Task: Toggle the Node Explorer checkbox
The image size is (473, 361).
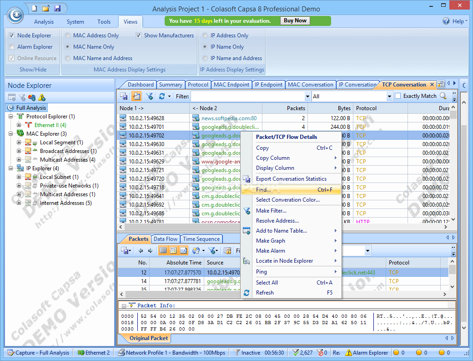Action: (x=12, y=36)
